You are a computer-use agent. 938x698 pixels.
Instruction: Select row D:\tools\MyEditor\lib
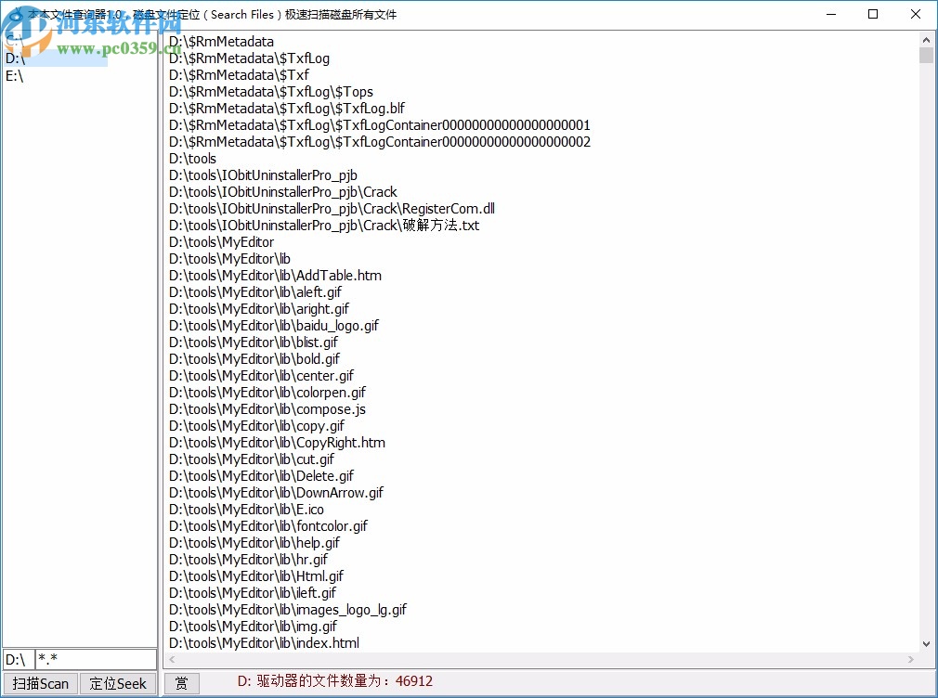(x=229, y=259)
